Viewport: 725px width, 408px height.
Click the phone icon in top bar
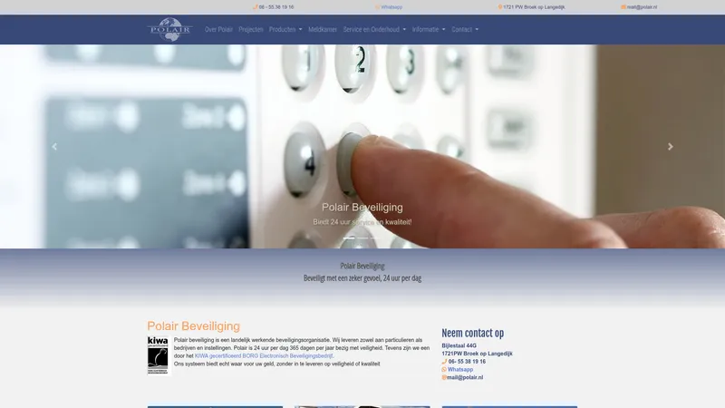click(x=256, y=7)
